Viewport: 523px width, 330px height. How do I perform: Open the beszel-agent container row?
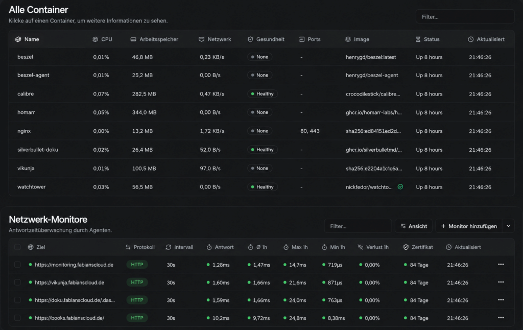click(x=261, y=76)
